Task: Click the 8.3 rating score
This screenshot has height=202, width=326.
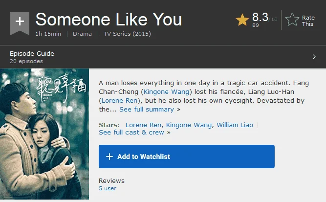Action: point(260,17)
